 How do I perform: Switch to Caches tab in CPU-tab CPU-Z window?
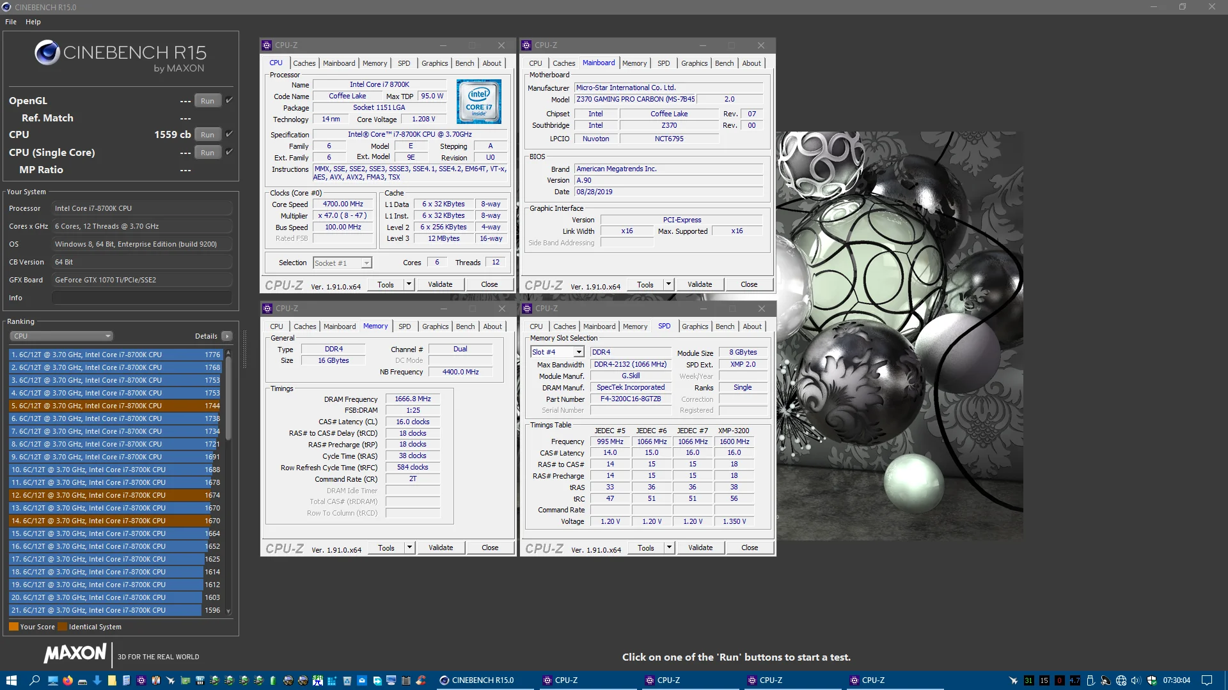click(x=304, y=63)
